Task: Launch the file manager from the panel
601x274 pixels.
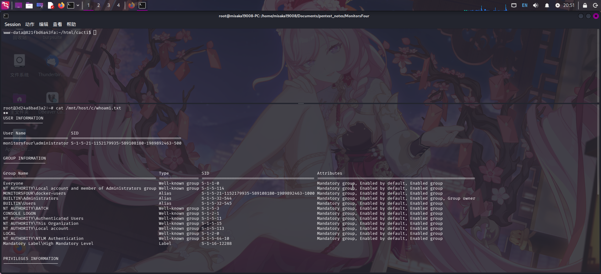Action: point(29,5)
